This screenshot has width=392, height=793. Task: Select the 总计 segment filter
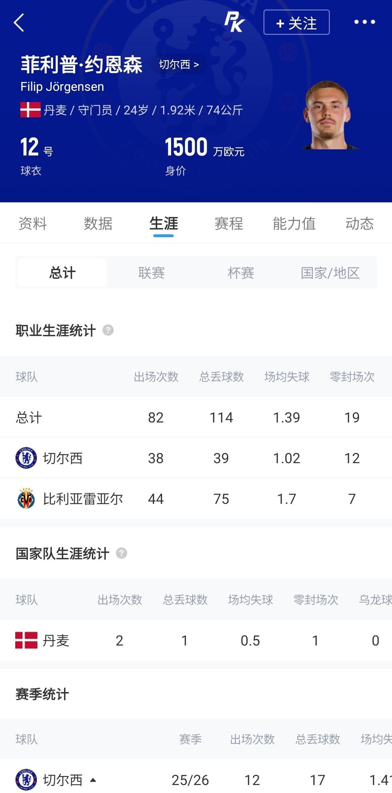(62, 272)
